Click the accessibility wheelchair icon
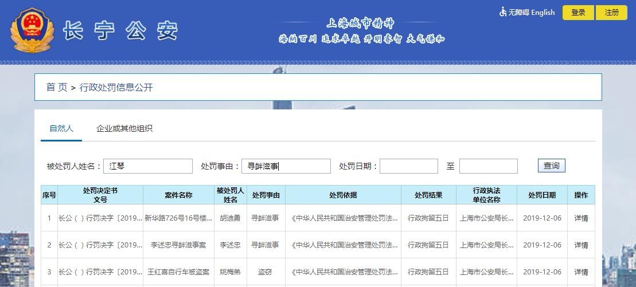The height and width of the screenshot is (287, 636). point(503,12)
